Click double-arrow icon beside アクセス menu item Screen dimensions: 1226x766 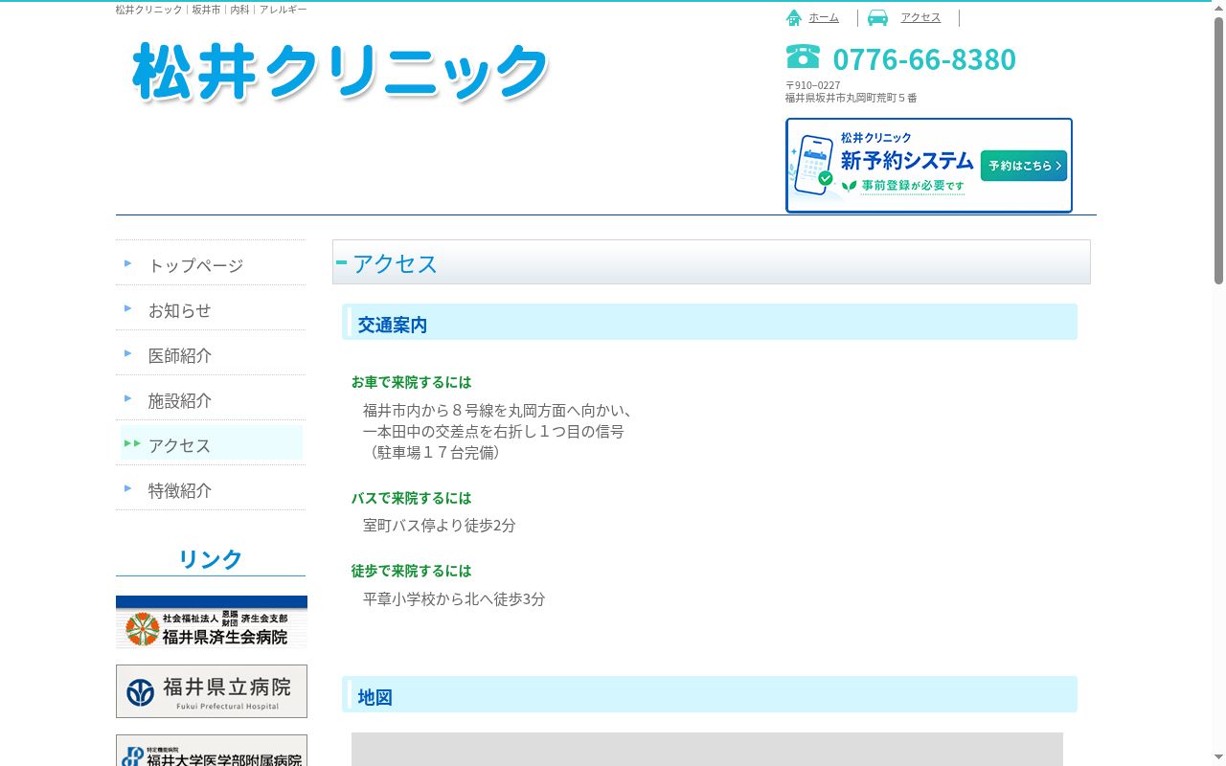pyautogui.click(x=132, y=443)
